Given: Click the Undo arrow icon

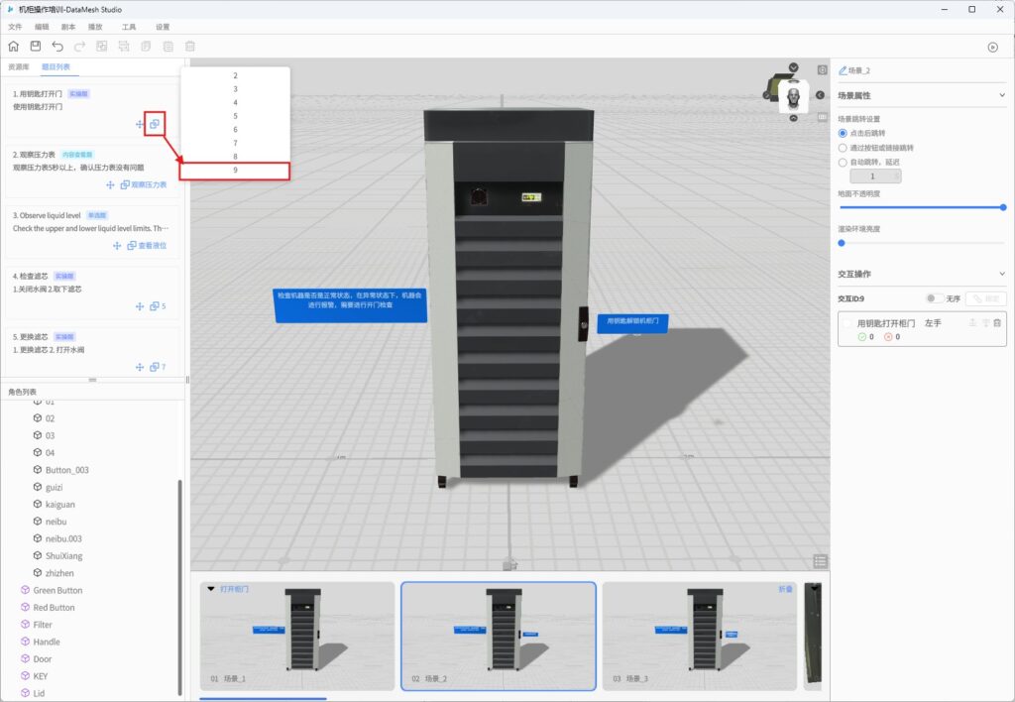Looking at the screenshot, I should [57, 46].
